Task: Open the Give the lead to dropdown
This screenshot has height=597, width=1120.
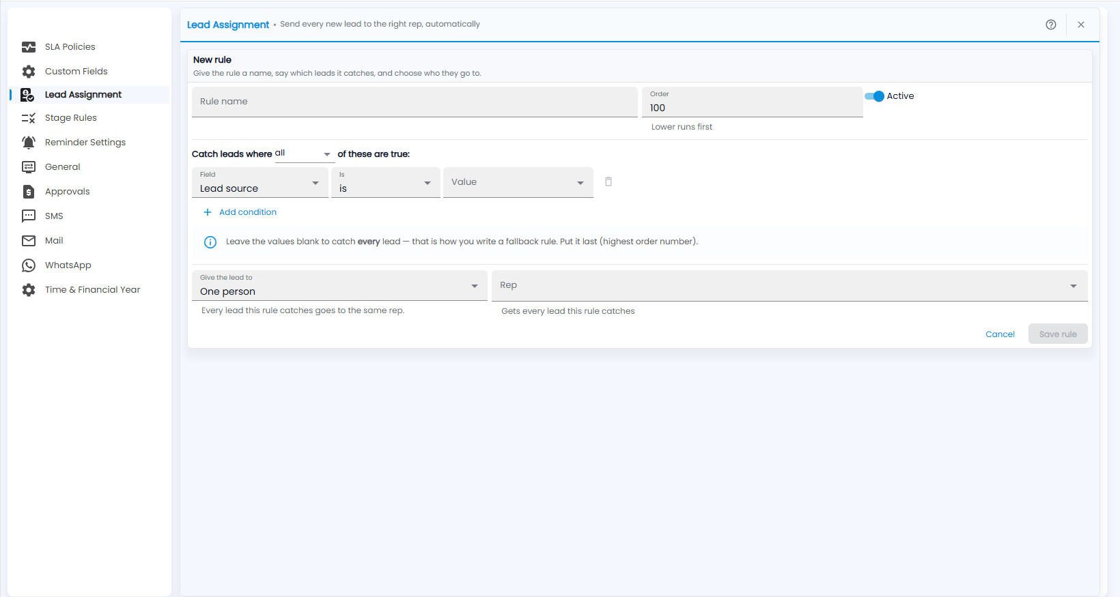Action: [x=339, y=285]
